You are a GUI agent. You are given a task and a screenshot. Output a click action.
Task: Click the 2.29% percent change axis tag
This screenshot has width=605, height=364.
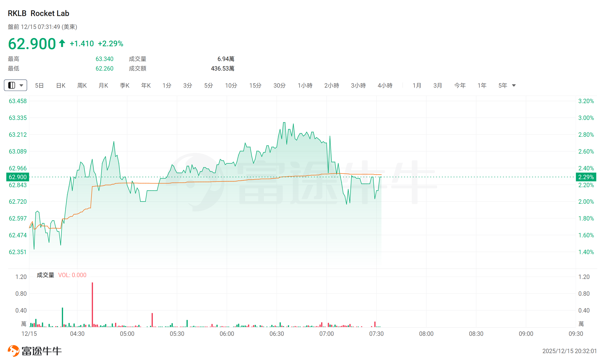click(x=586, y=177)
